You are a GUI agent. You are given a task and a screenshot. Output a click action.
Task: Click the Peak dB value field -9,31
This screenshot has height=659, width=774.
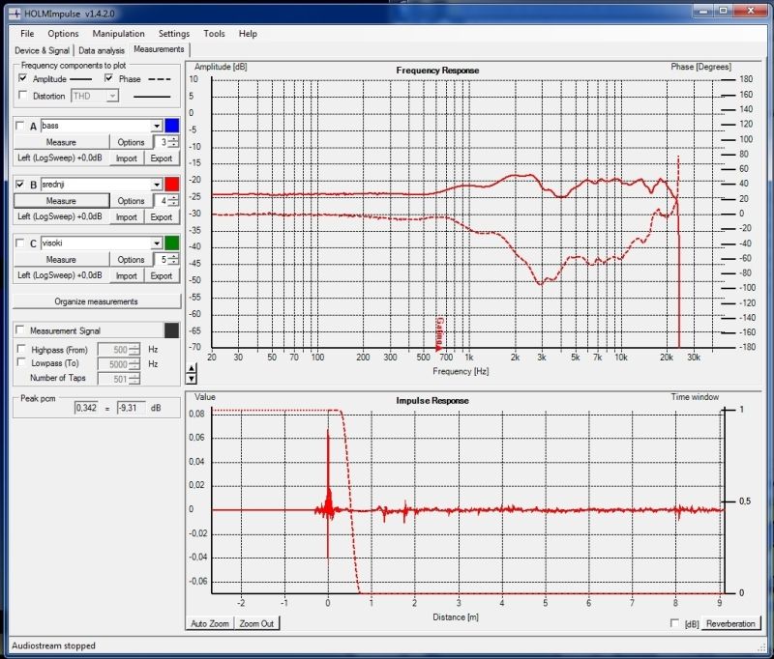coord(131,408)
